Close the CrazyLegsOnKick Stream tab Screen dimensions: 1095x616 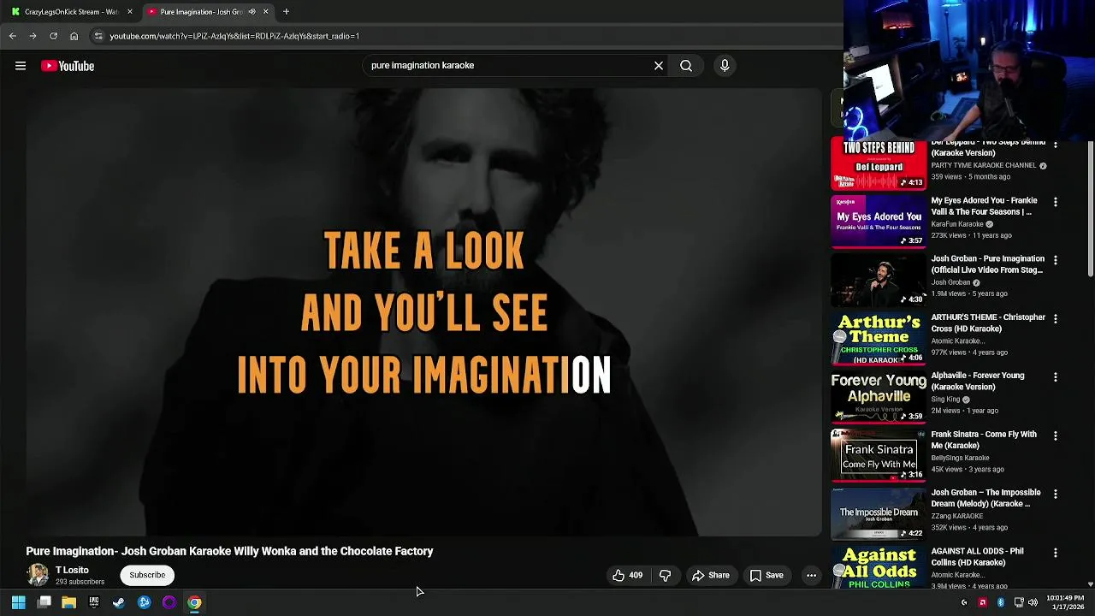(130, 12)
